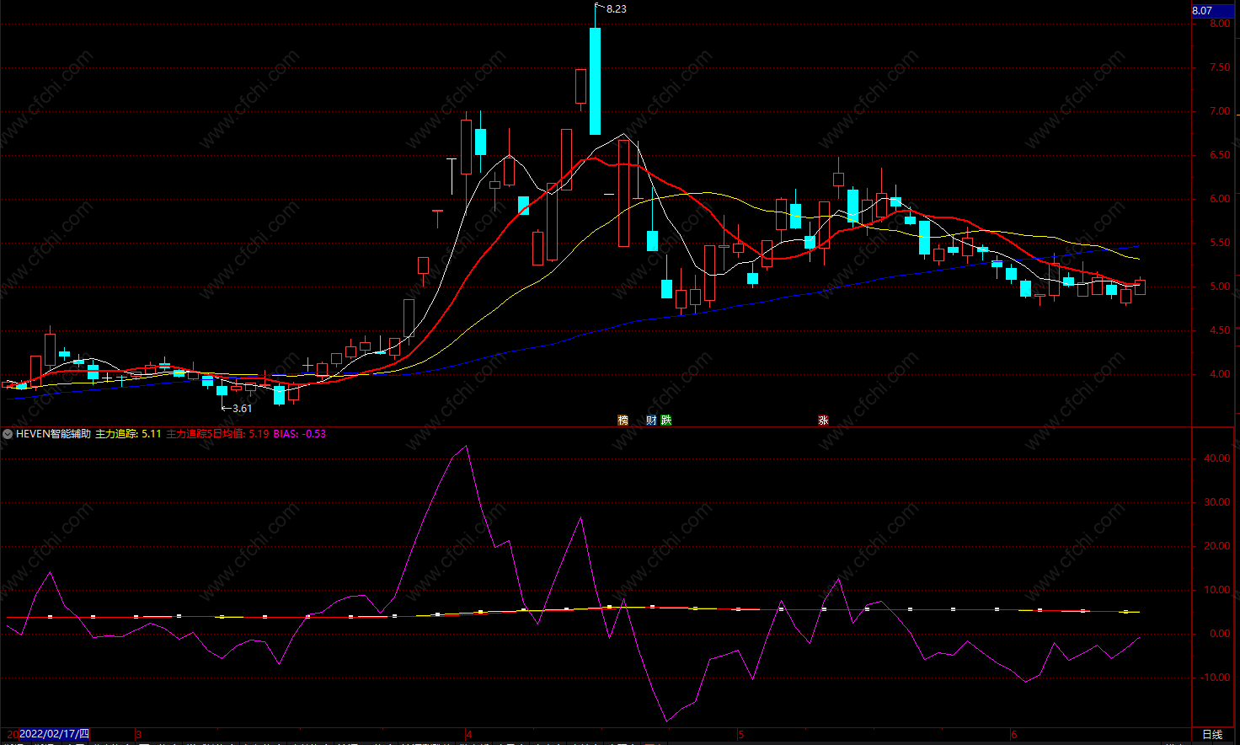
Task: Switch period via the 日线 button
Action: coord(1212,735)
